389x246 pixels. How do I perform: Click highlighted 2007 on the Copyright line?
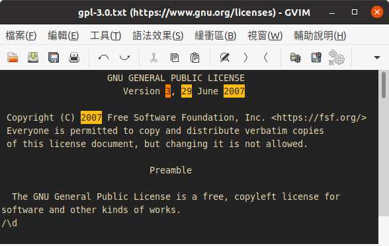[x=91, y=117]
